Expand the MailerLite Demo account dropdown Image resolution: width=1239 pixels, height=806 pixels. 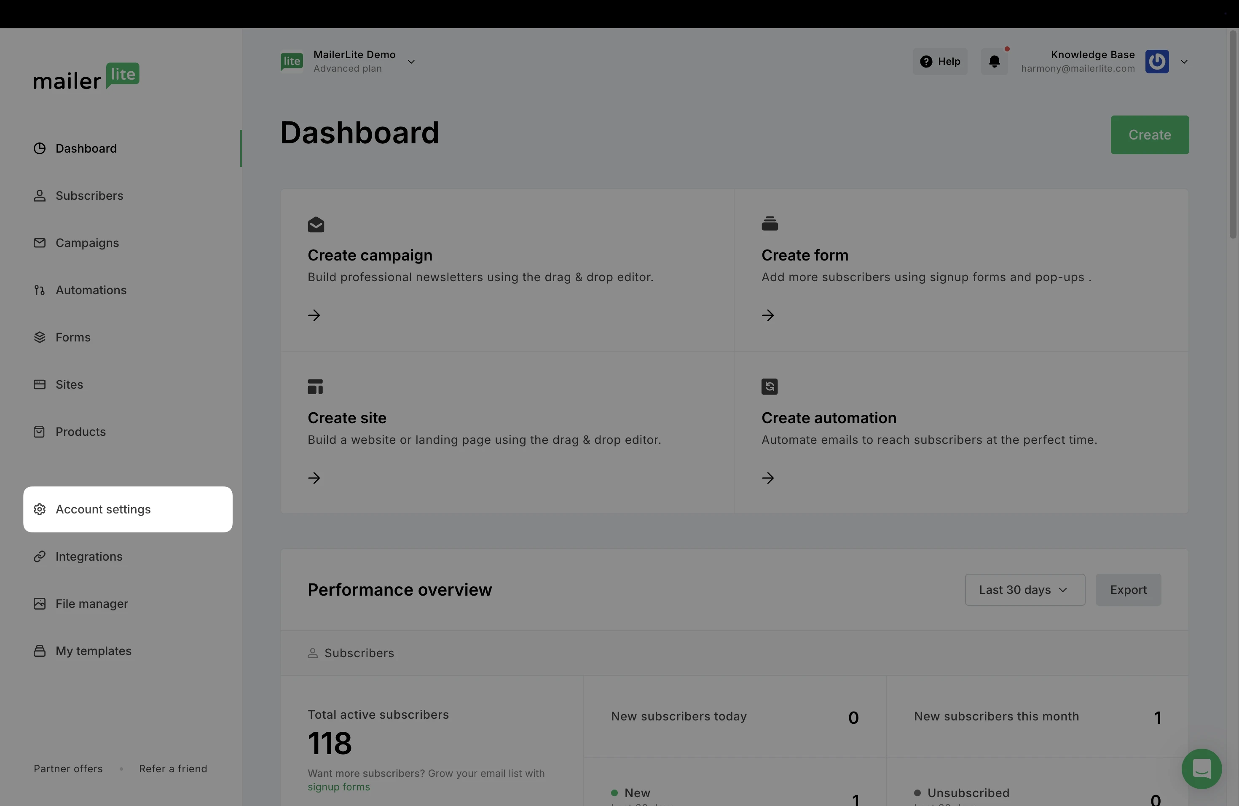point(411,62)
